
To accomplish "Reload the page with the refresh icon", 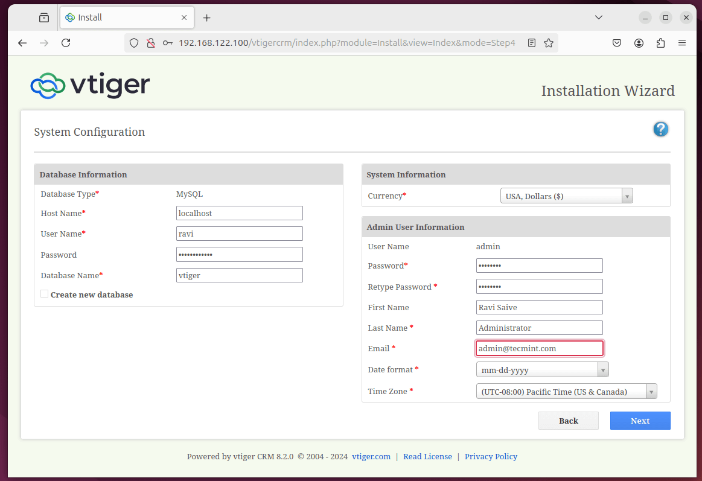I will point(66,43).
